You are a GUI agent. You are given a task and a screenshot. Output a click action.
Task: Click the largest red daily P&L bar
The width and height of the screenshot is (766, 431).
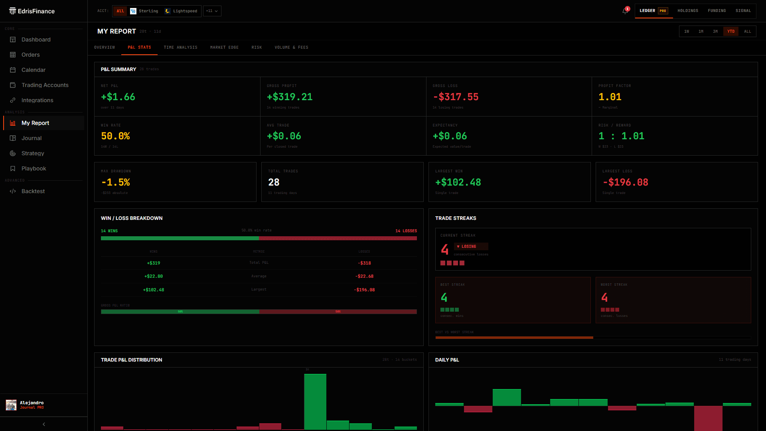[x=708, y=418]
